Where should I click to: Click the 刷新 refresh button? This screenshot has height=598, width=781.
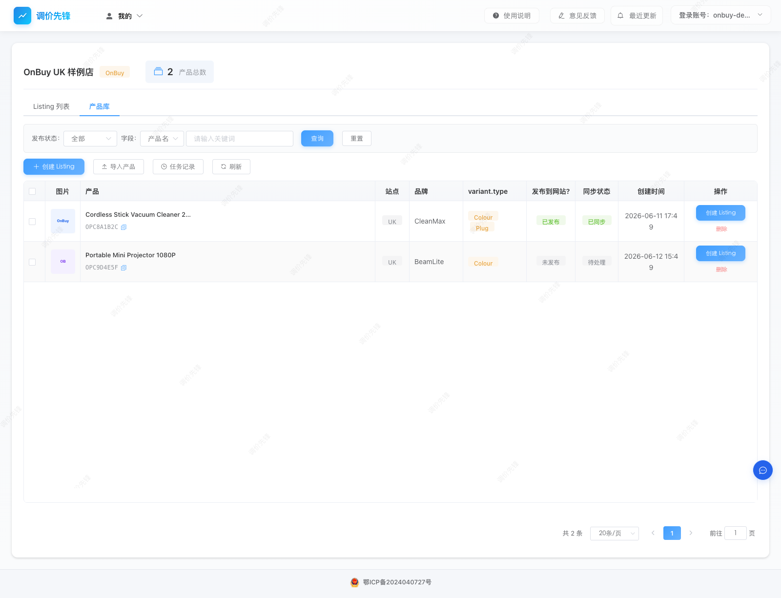[231, 166]
